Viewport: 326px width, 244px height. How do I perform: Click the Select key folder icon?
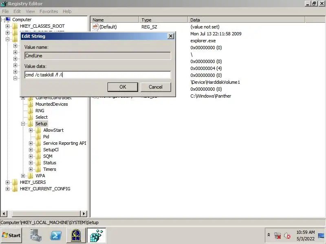coord(31,117)
